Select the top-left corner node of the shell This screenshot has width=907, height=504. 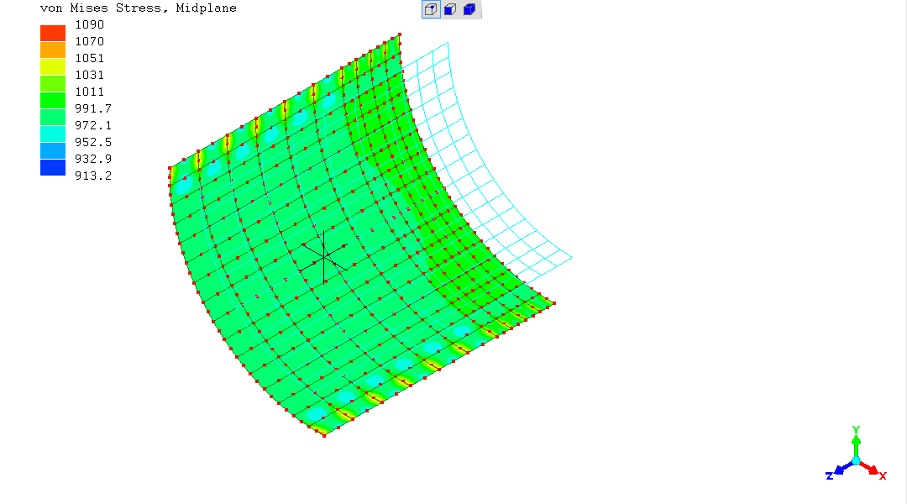[169, 167]
